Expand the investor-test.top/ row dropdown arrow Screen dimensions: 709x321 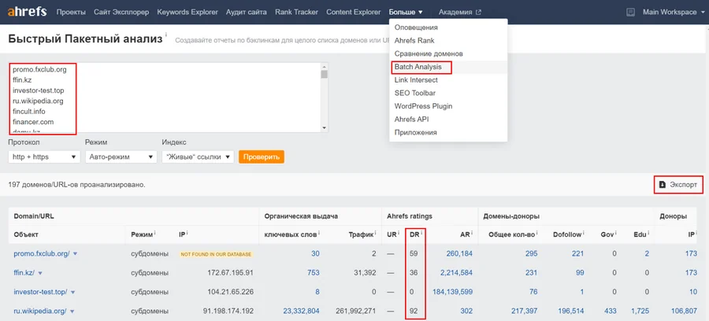coord(72,292)
